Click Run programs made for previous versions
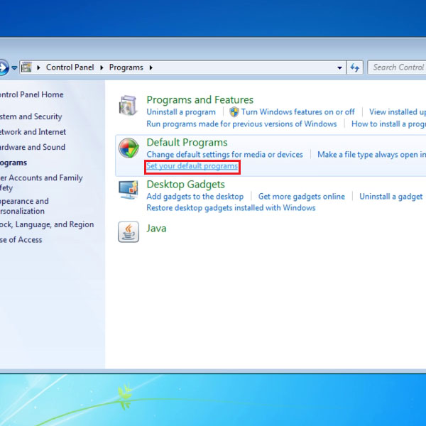Viewport: 426px width, 426px height. [x=241, y=124]
